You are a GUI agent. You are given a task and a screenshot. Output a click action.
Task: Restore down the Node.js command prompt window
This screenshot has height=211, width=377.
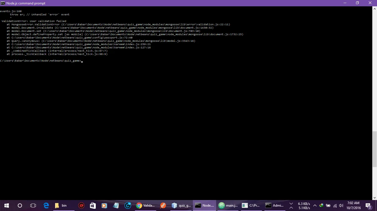[x=357, y=3]
